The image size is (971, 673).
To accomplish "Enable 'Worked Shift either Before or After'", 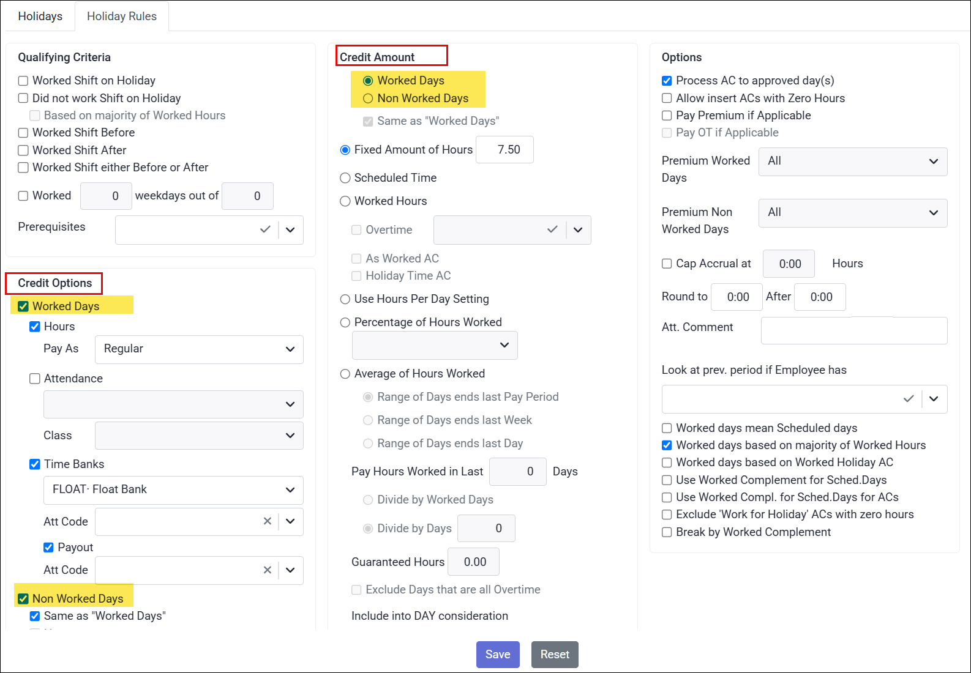I will coord(23,168).
